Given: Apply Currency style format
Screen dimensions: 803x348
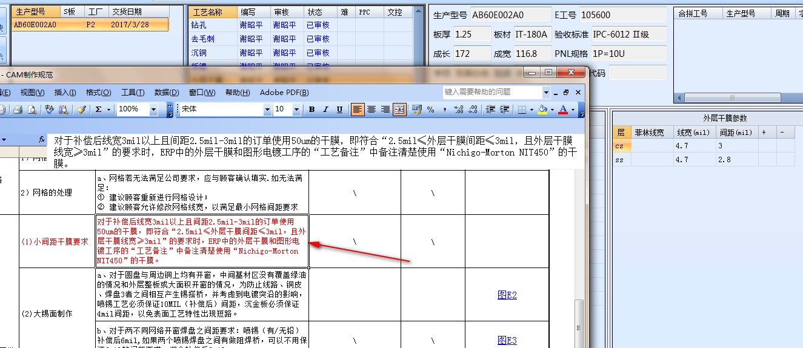Looking at the screenshot, I should pyautogui.click(x=416, y=110).
